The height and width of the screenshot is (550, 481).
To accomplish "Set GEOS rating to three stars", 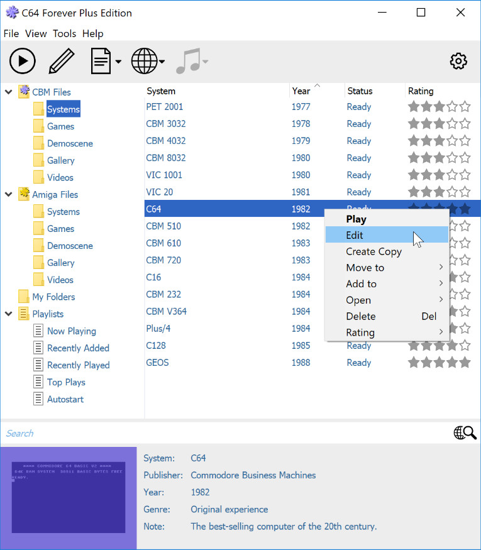I will (440, 362).
